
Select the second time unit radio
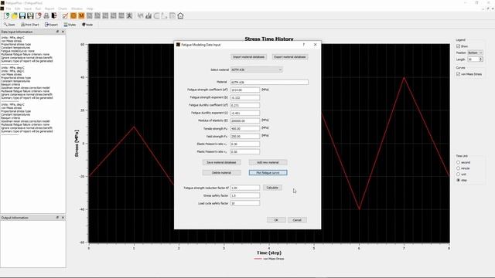(x=458, y=162)
